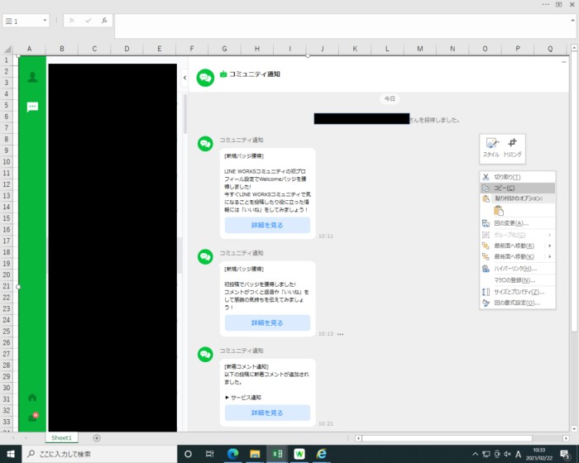The height and width of the screenshot is (463, 579).
Task: Click the vertical scrollbar up arrow
Action: click(x=574, y=48)
